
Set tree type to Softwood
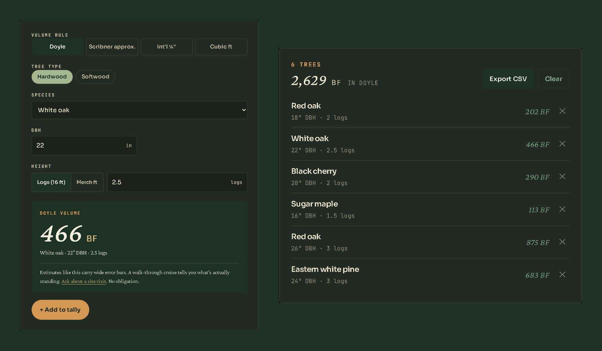coord(95,77)
